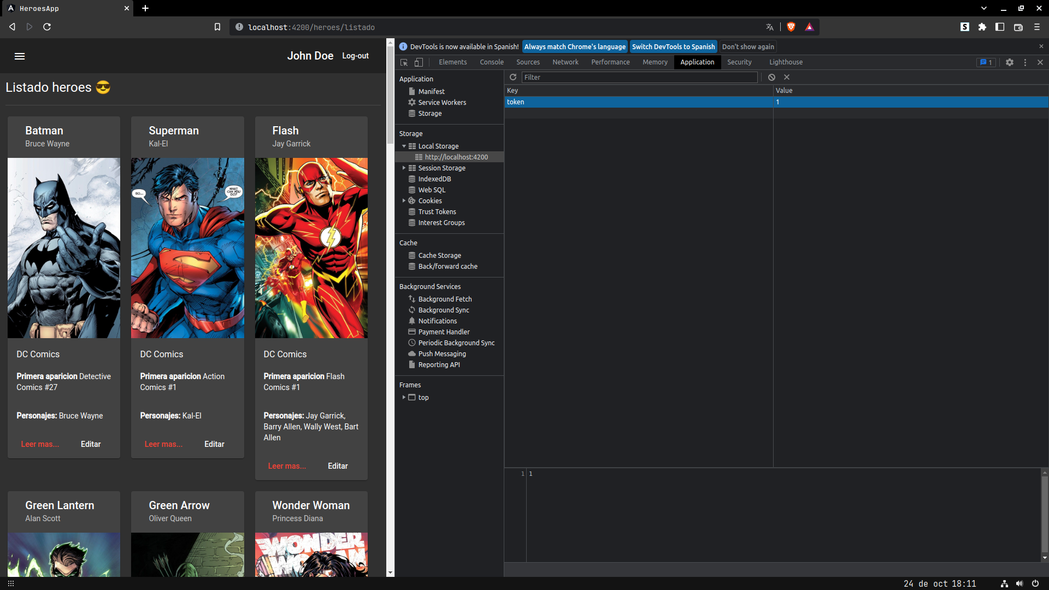Open the hamburger menu in HeroesApp
The height and width of the screenshot is (590, 1049).
tap(20, 56)
